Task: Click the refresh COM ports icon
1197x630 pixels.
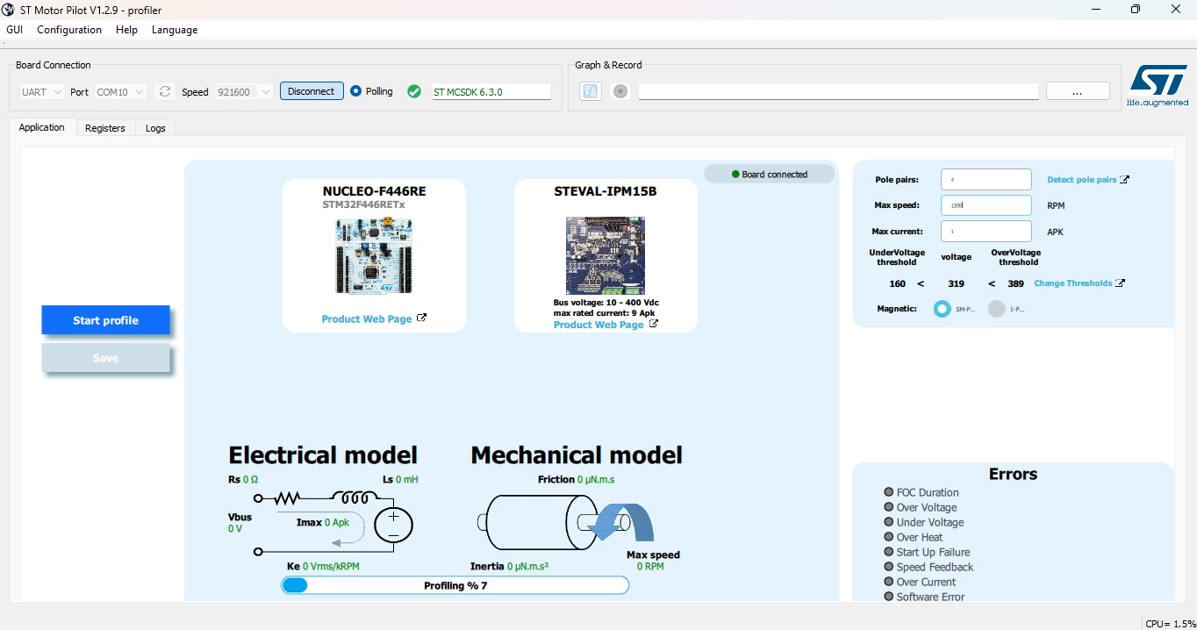Action: pos(164,91)
